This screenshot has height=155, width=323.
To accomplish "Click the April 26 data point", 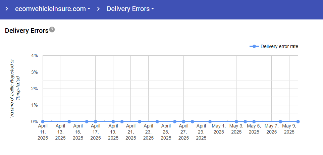I will tap(175, 121).
